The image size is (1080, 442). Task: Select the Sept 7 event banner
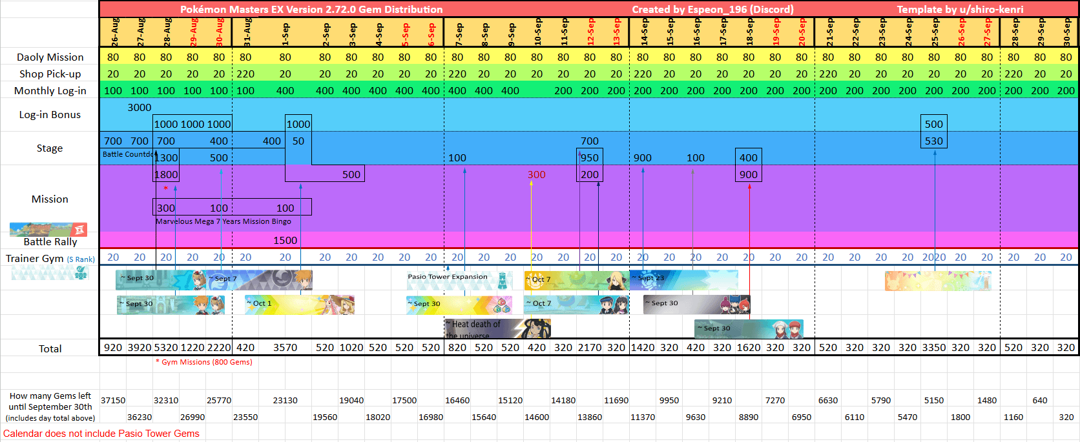(x=260, y=279)
